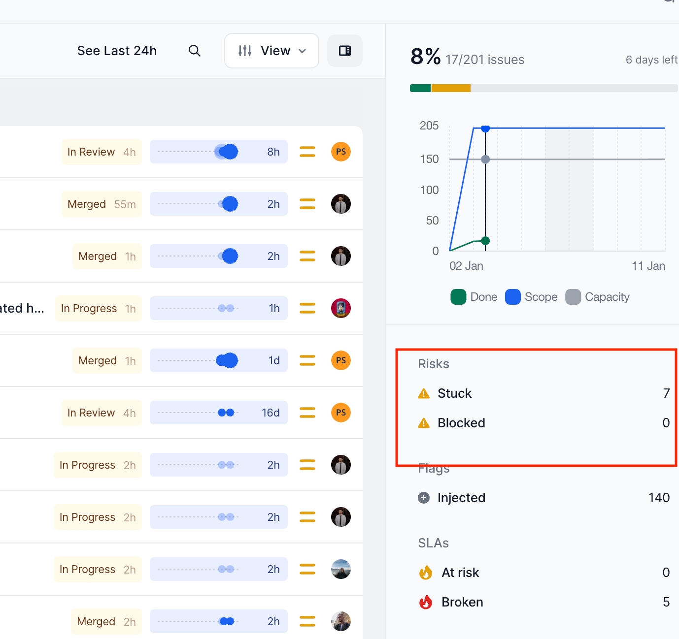
Task: Select the Broken SLAs row
Action: point(542,602)
